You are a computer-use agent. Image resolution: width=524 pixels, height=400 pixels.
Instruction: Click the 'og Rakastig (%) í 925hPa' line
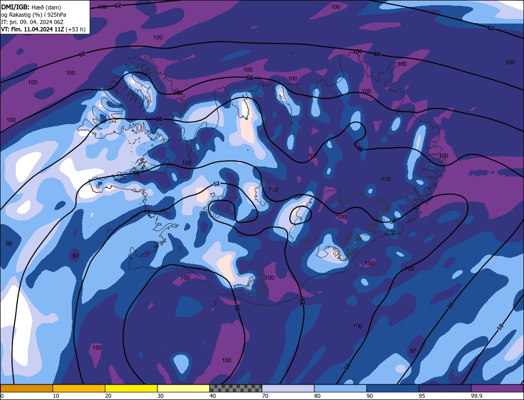click(x=34, y=15)
